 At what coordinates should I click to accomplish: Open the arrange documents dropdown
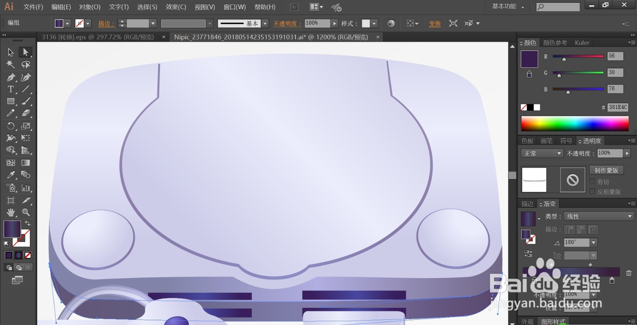(317, 7)
